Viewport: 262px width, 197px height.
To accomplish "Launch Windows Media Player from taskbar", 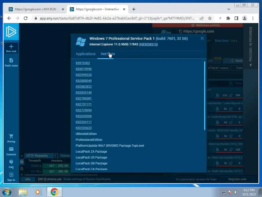I will pos(38,192).
